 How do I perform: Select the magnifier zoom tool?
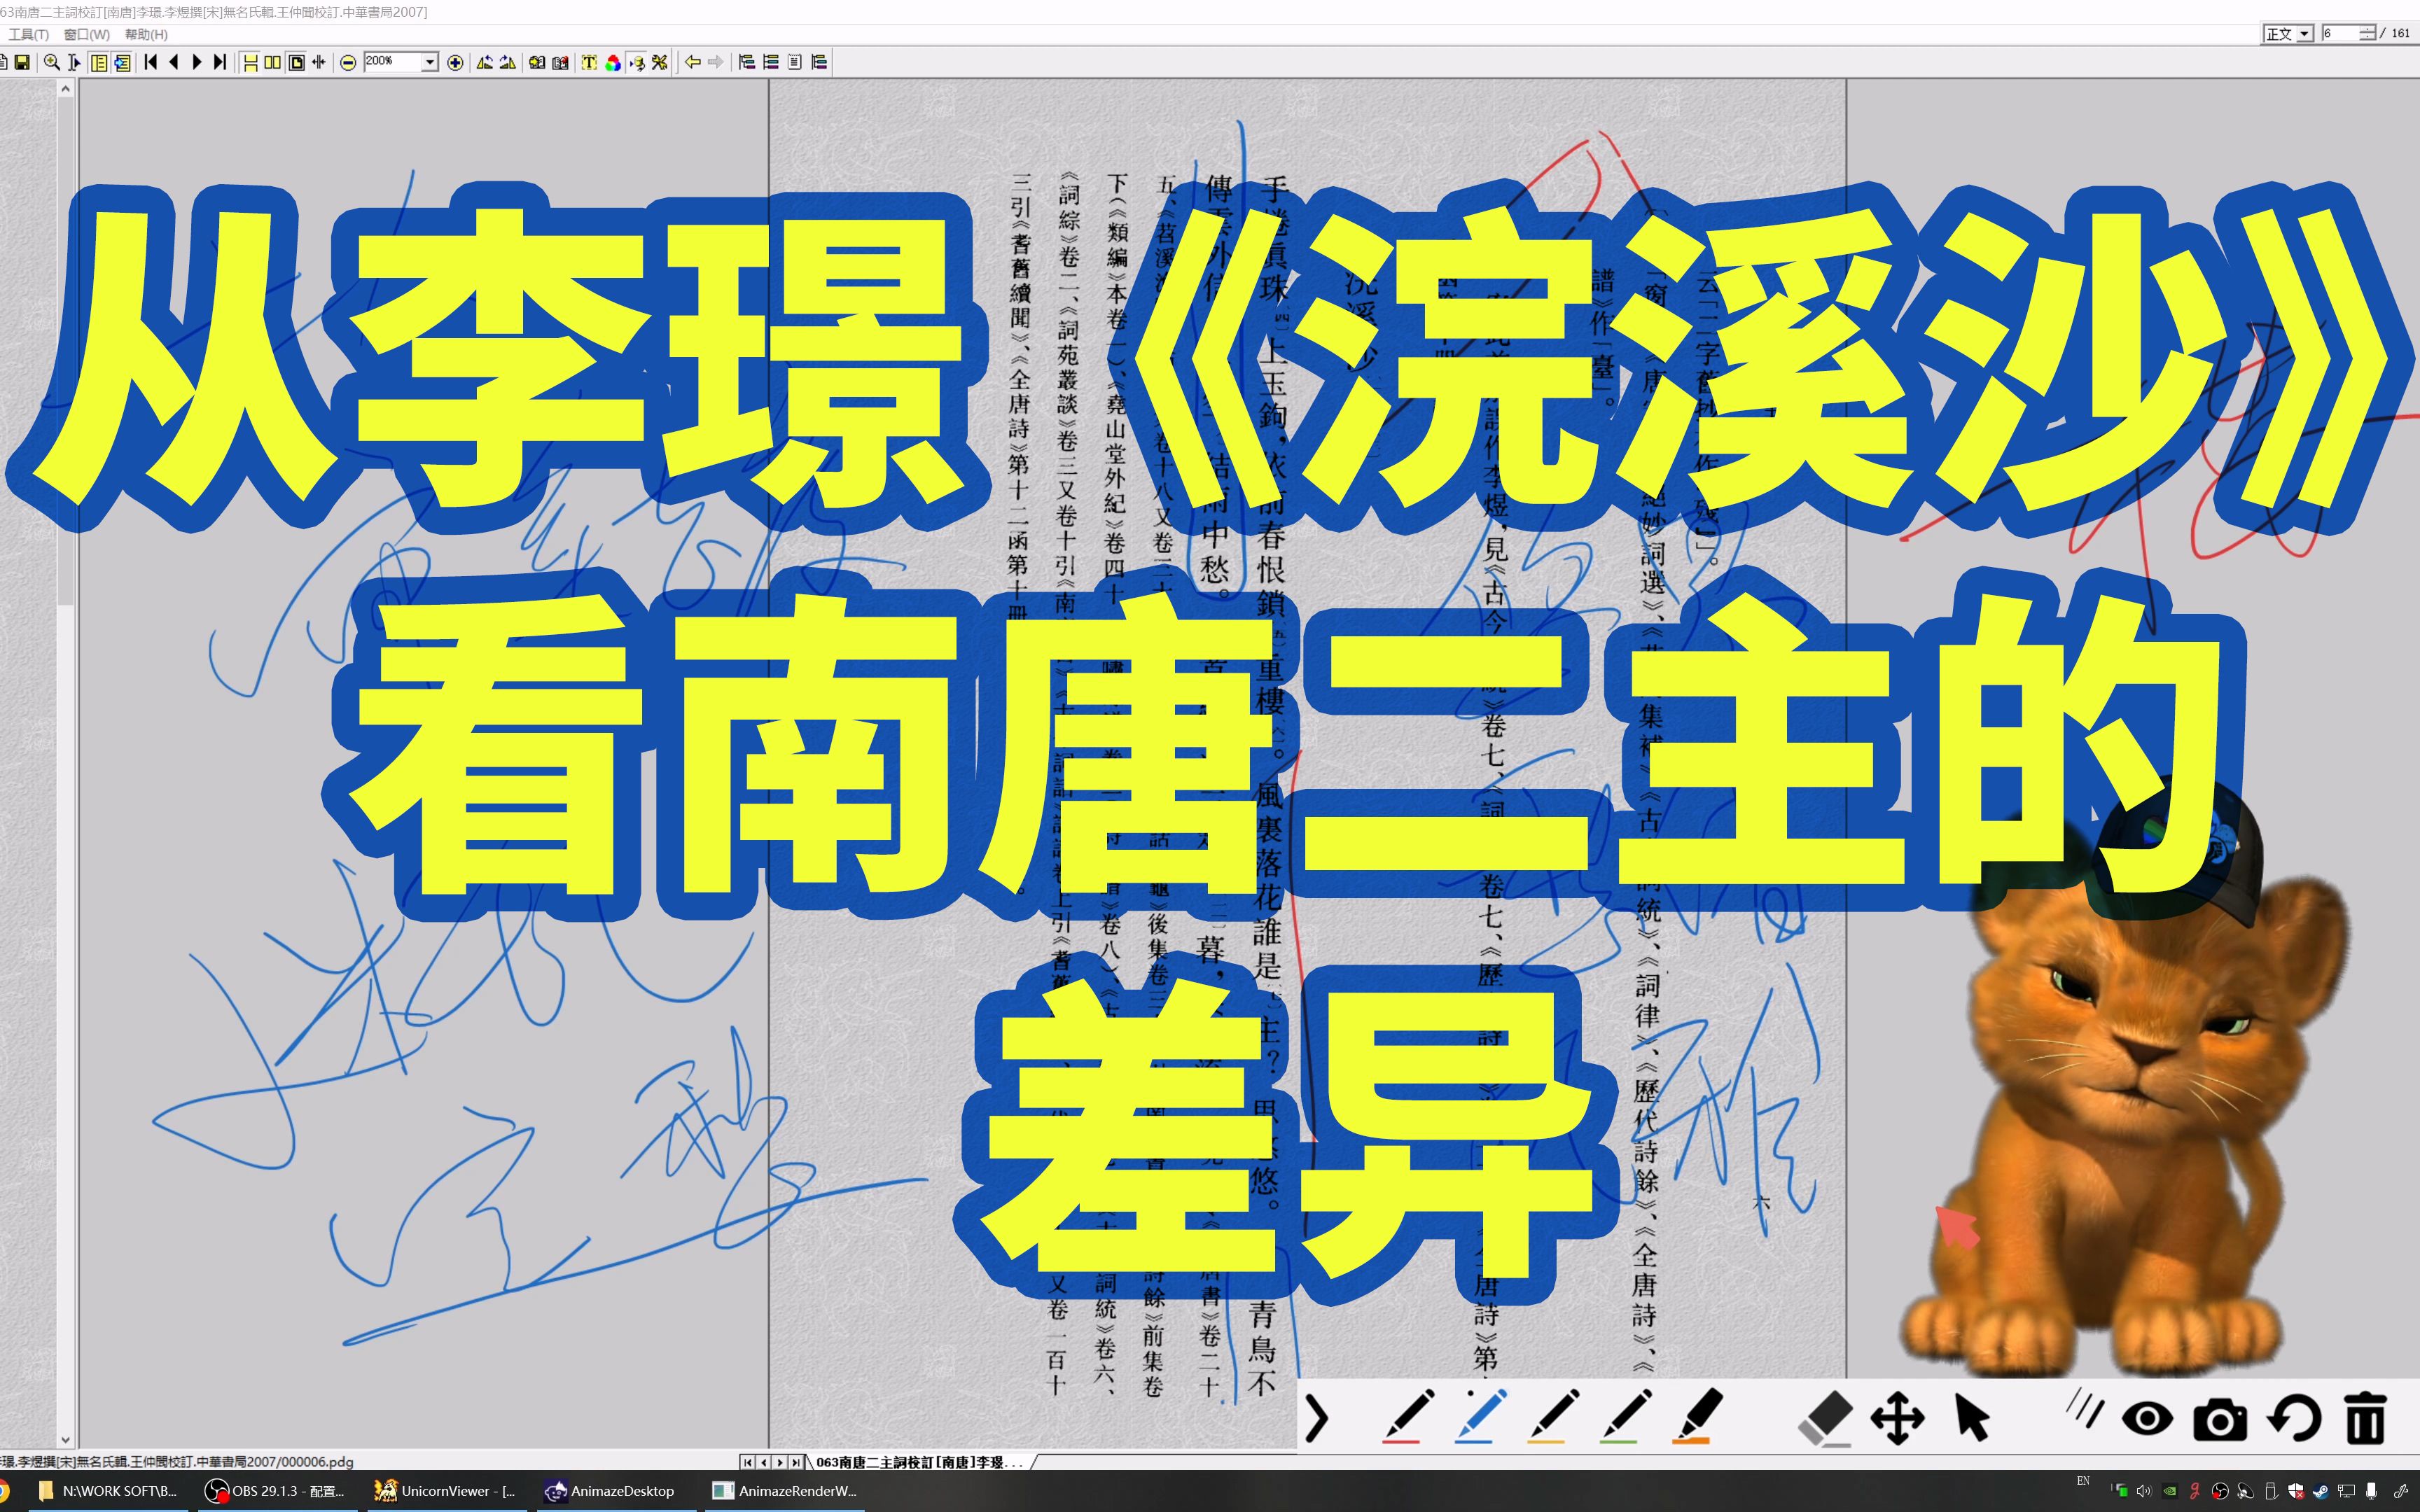coord(52,62)
